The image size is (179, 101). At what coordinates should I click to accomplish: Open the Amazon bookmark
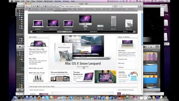(x=98, y=9)
